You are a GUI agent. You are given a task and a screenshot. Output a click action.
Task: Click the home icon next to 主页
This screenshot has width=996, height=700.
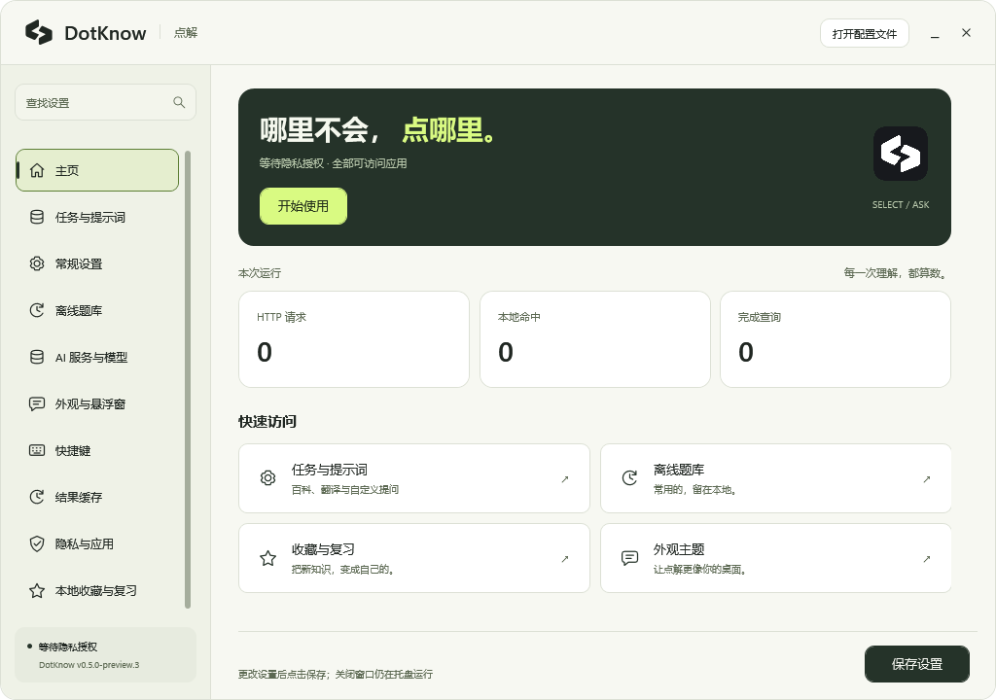coord(37,170)
